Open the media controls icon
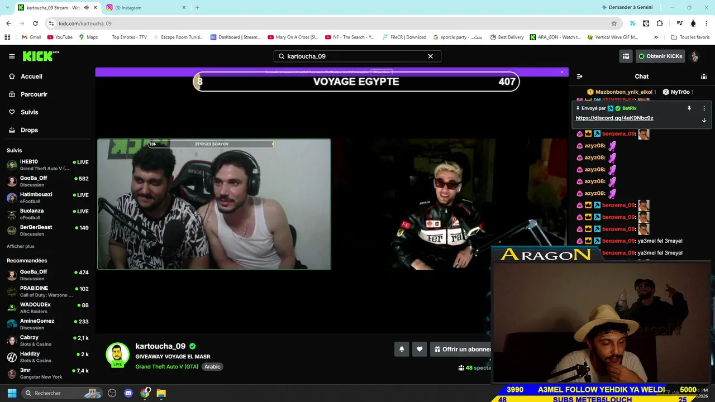 679,23
